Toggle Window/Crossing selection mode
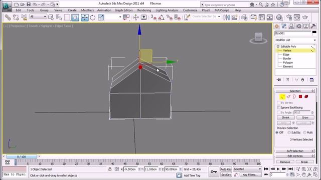Viewport: 321px width, 180px height. [75, 17]
